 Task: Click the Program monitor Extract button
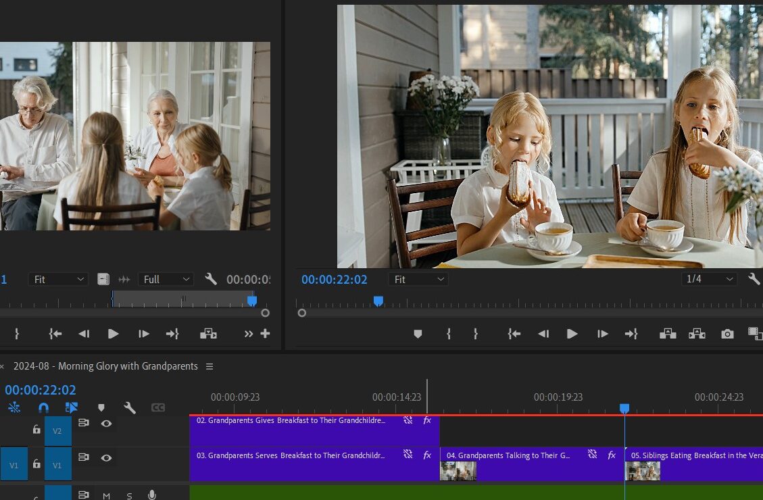pyautogui.click(x=697, y=334)
